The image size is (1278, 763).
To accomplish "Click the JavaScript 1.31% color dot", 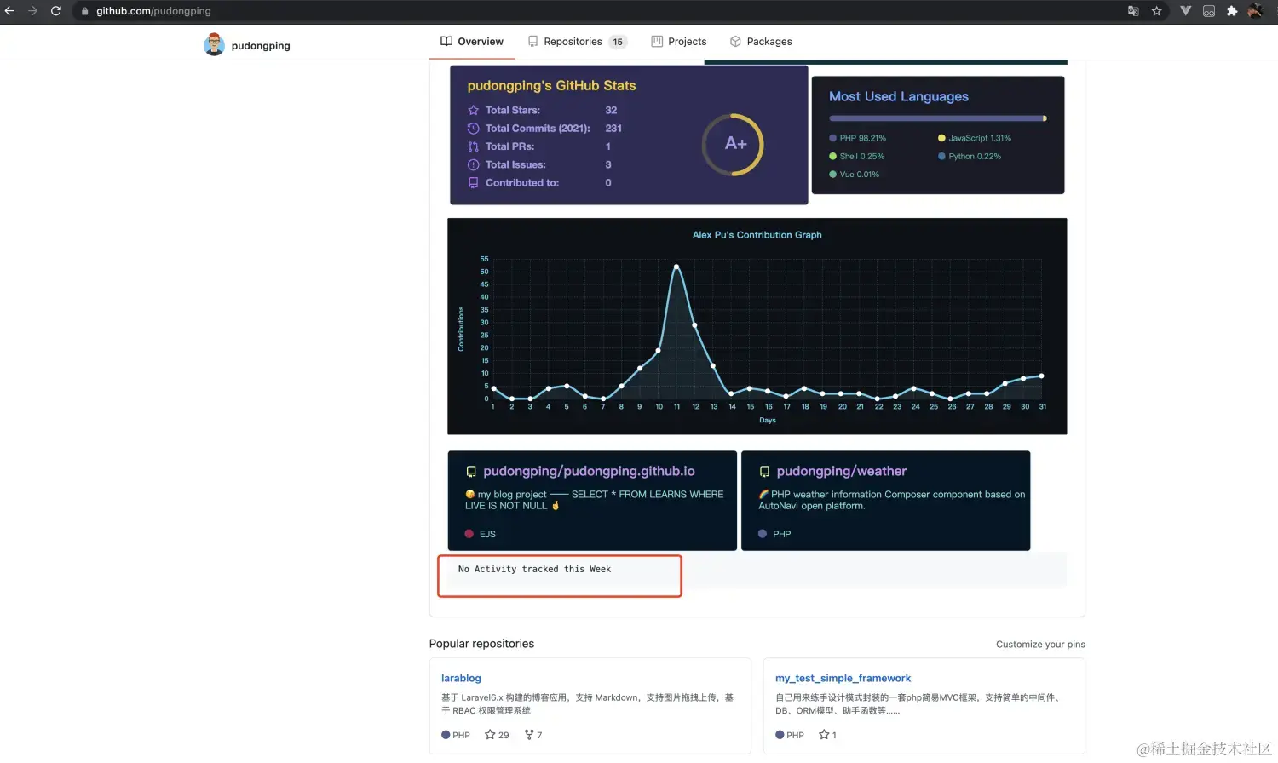I will point(941,138).
